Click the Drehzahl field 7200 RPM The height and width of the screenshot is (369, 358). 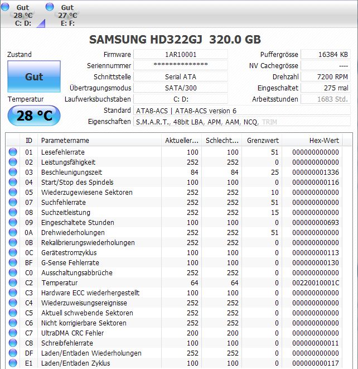point(326,76)
